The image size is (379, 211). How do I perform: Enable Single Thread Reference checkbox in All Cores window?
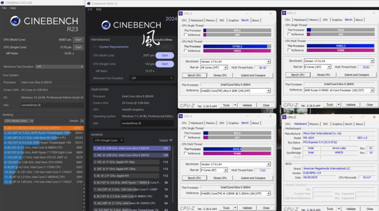tap(185, 35)
